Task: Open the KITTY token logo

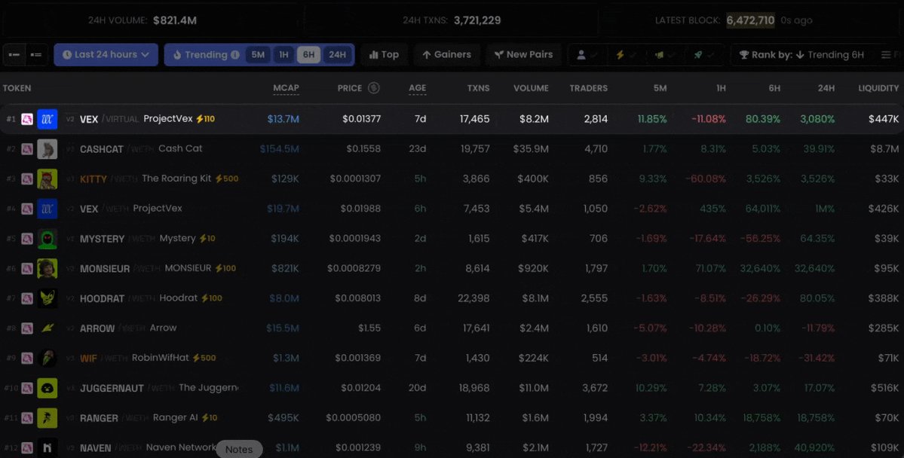Action: pyautogui.click(x=47, y=179)
